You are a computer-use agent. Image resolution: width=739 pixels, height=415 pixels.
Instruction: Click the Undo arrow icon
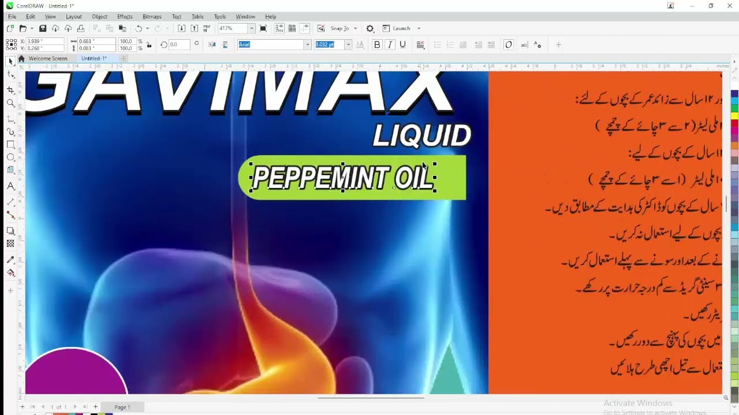tap(139, 28)
